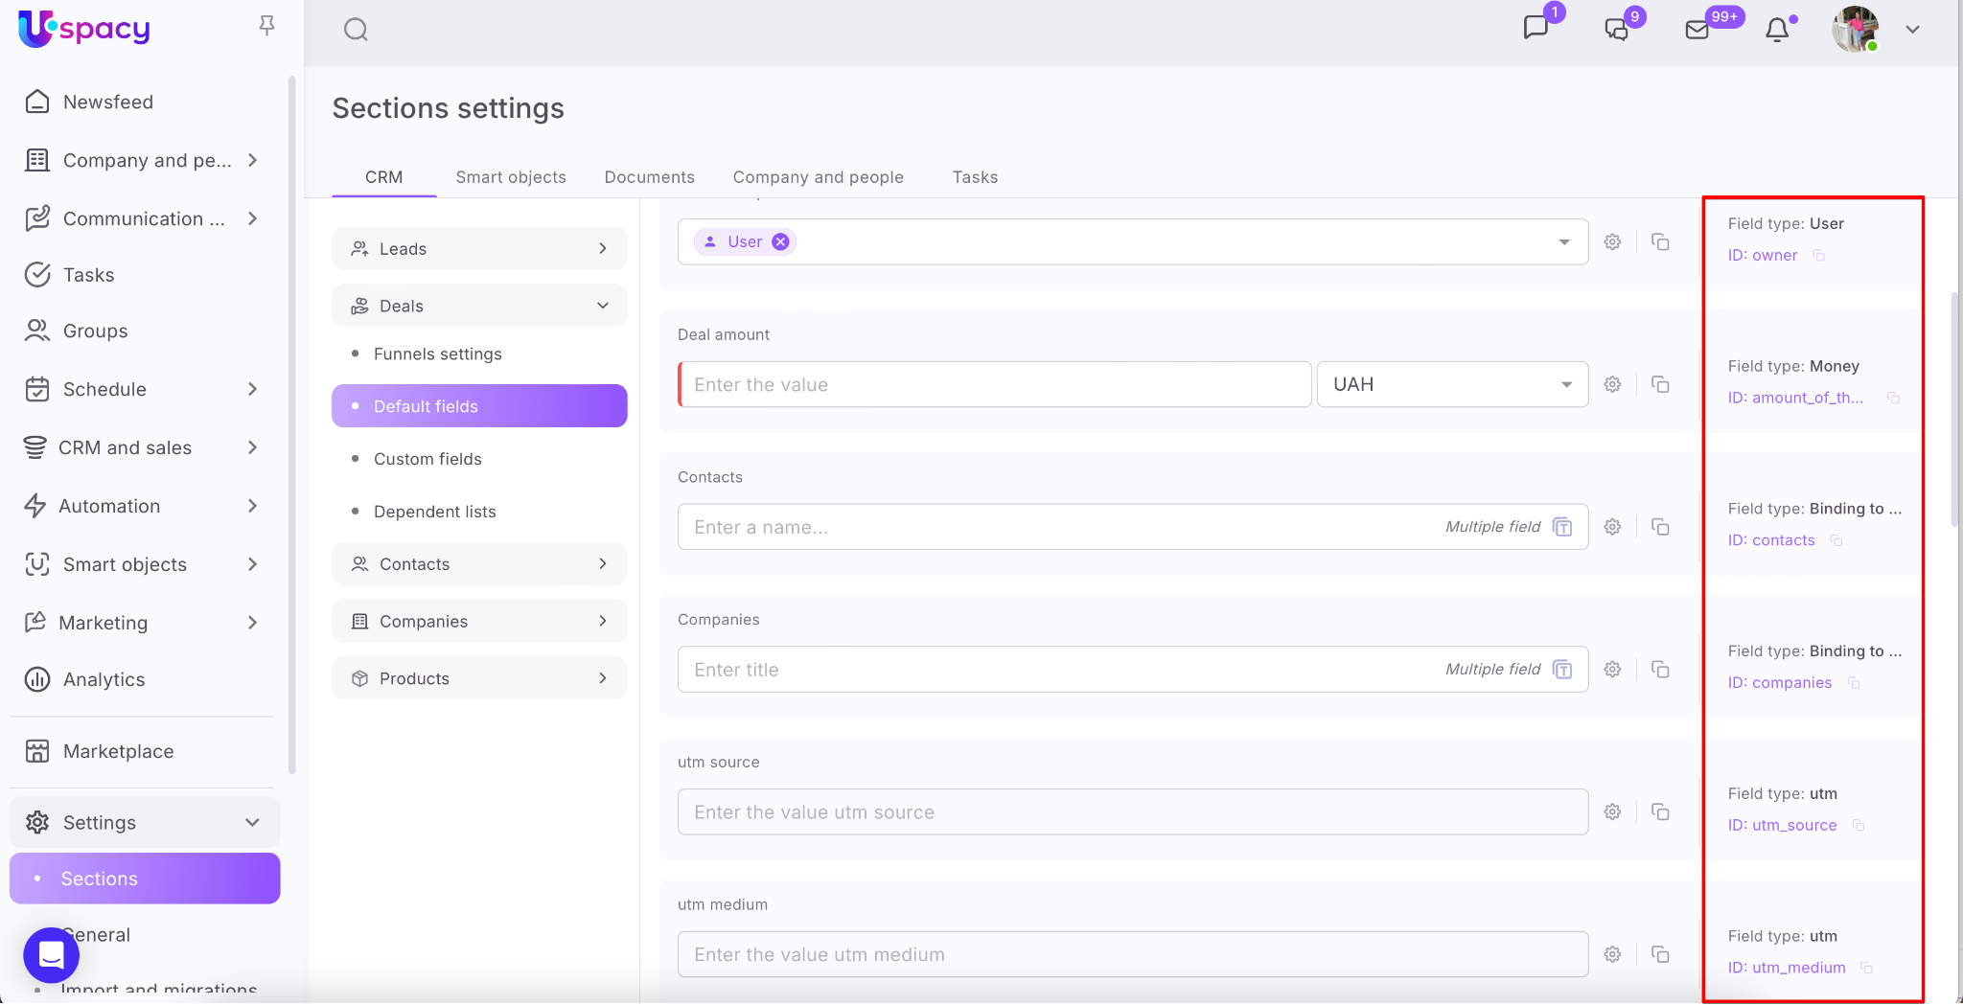
Task: Remove the User tag from owner field
Action: pyautogui.click(x=781, y=241)
